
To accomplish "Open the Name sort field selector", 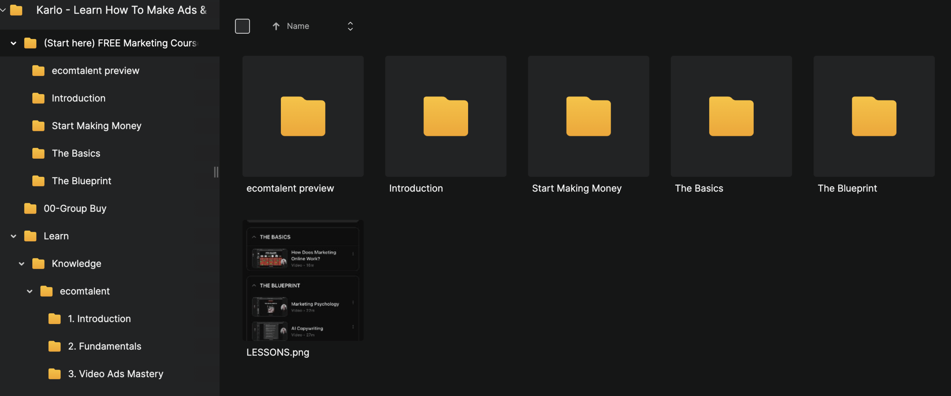I will point(350,26).
